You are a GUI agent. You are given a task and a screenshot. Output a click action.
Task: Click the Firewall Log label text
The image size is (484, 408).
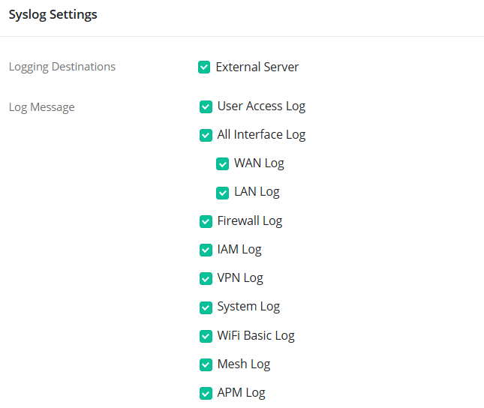point(250,221)
